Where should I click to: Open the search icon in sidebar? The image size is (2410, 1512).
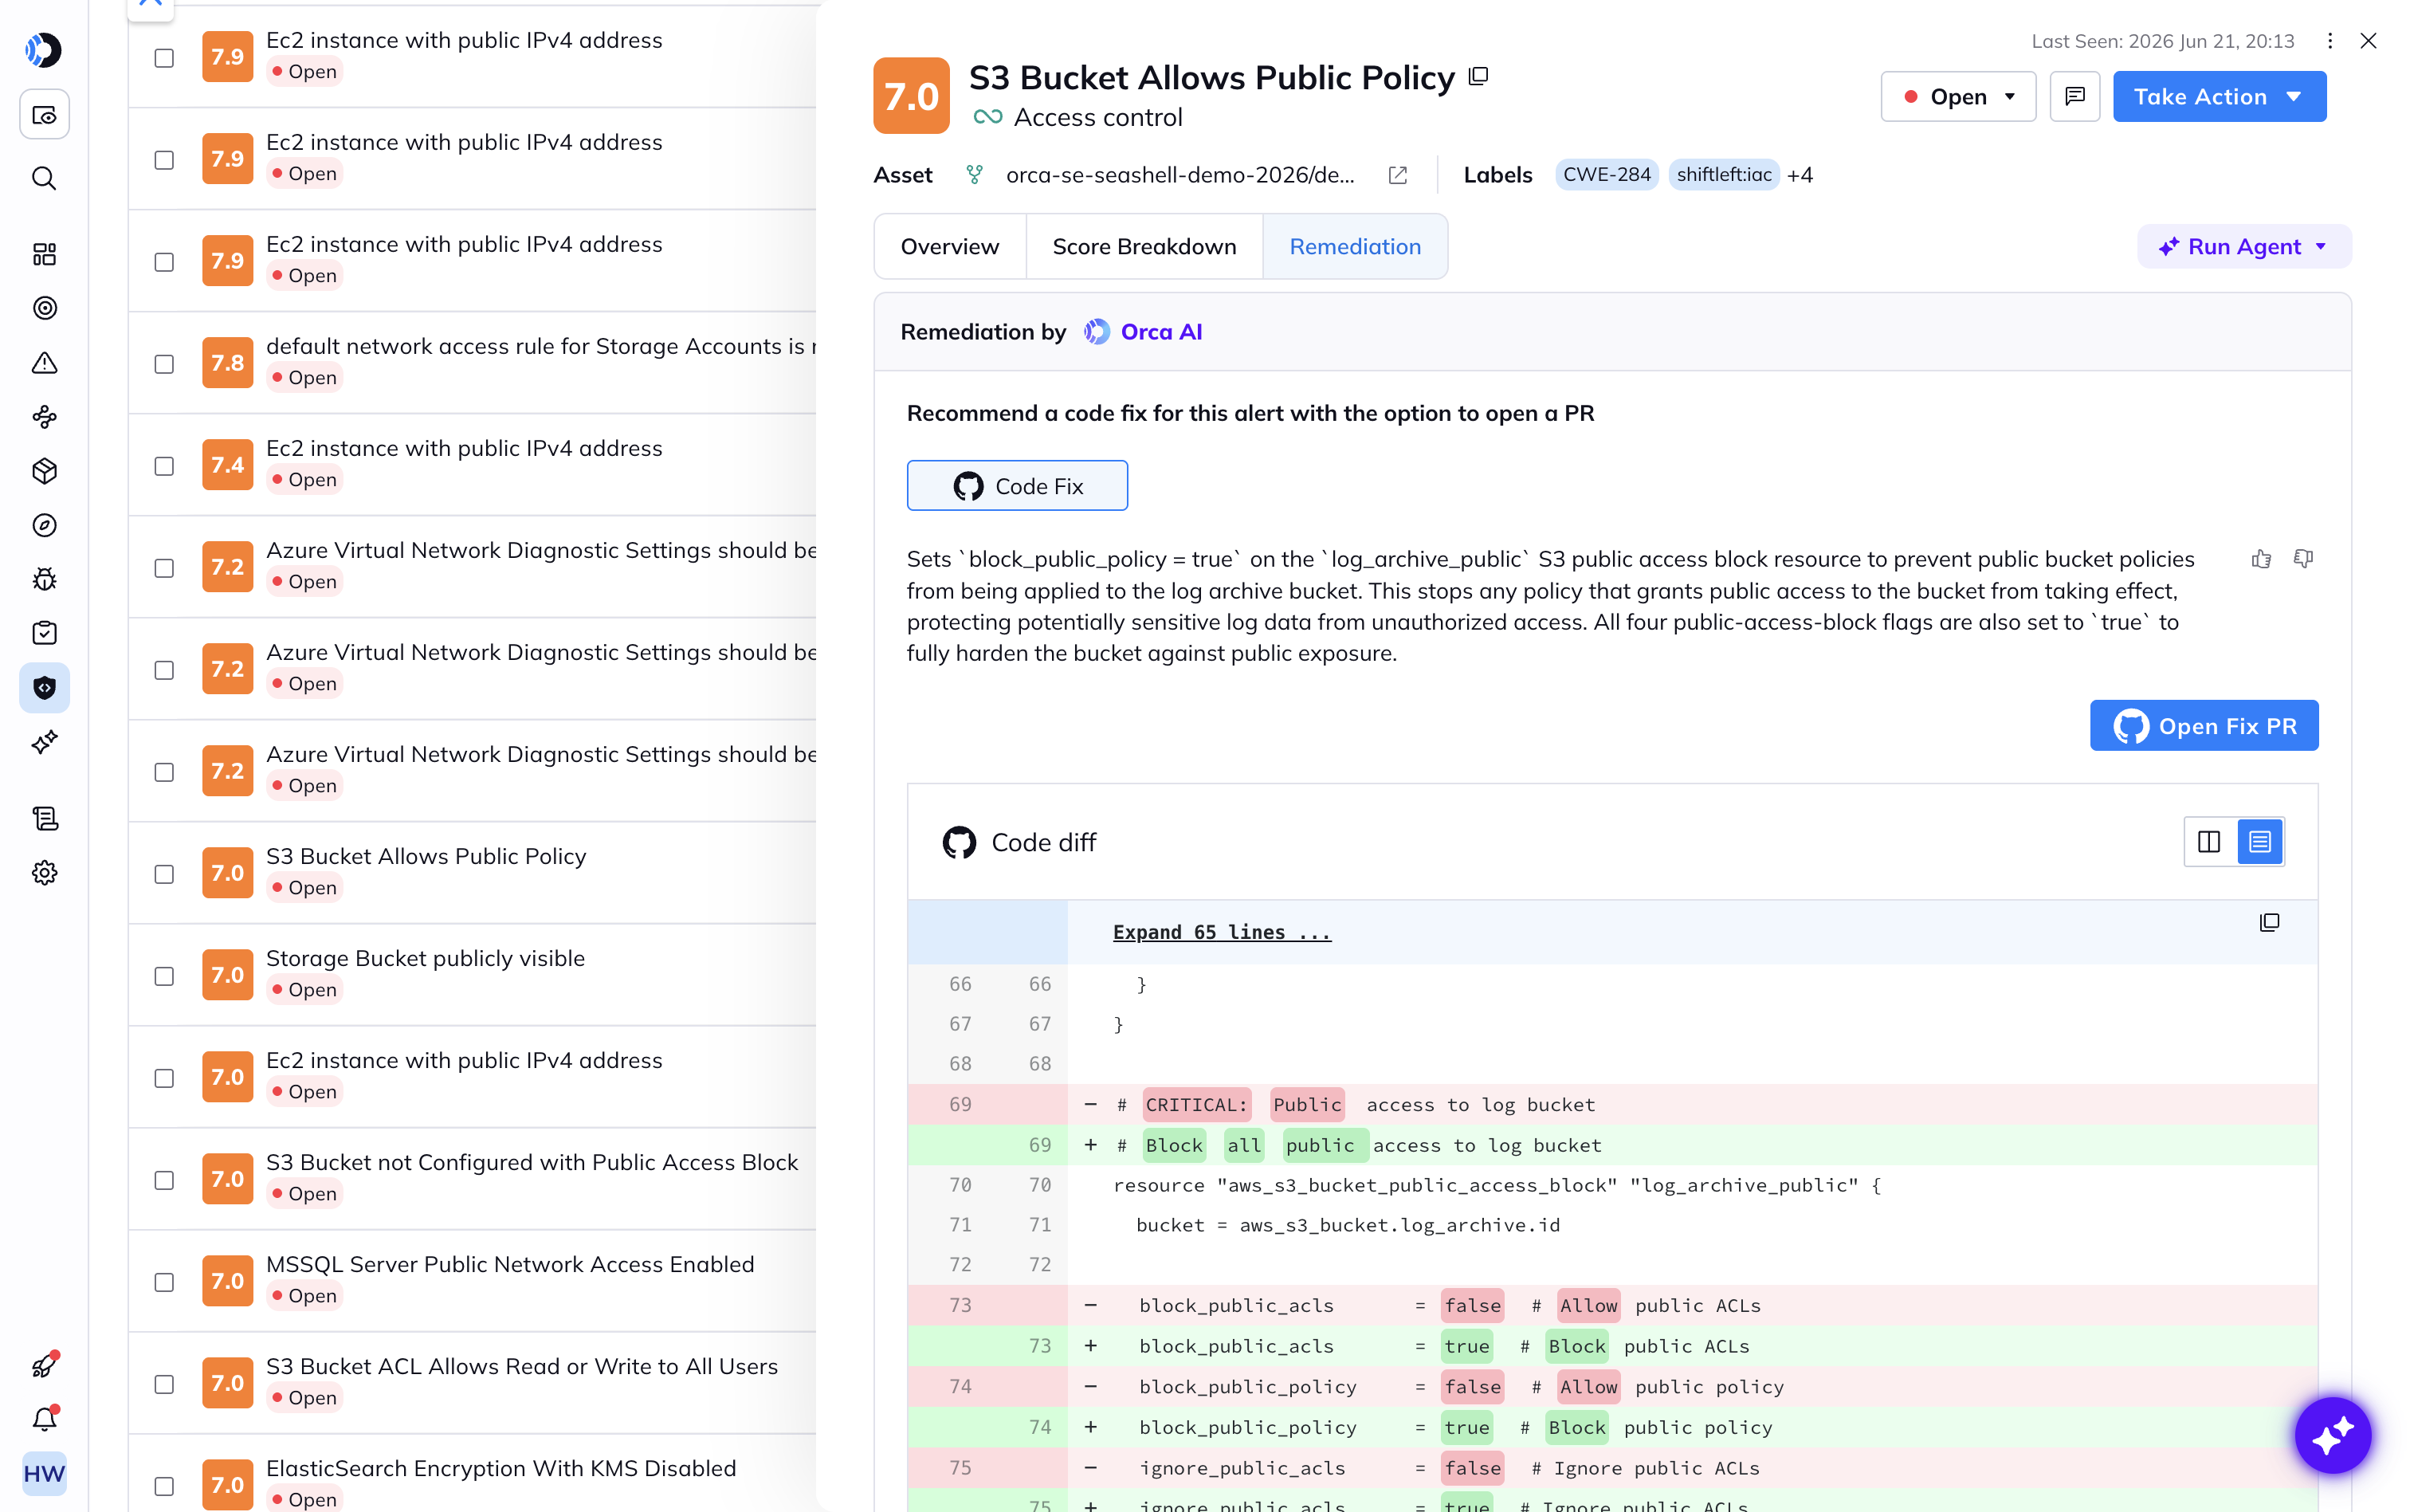point(44,178)
